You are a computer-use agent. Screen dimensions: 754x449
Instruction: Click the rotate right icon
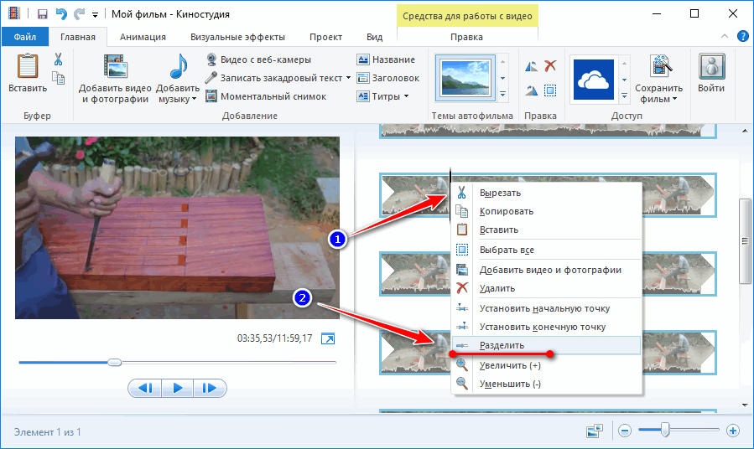tap(532, 90)
